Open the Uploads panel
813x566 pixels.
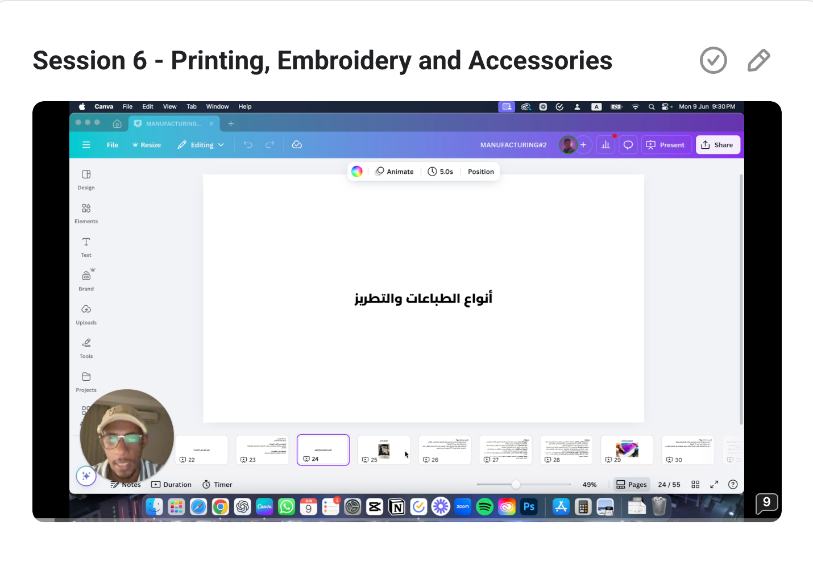click(86, 314)
